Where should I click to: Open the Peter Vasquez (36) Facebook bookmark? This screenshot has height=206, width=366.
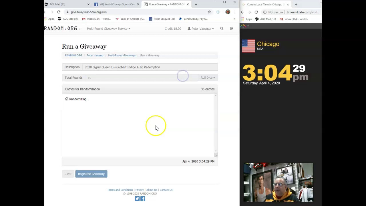click(x=162, y=19)
